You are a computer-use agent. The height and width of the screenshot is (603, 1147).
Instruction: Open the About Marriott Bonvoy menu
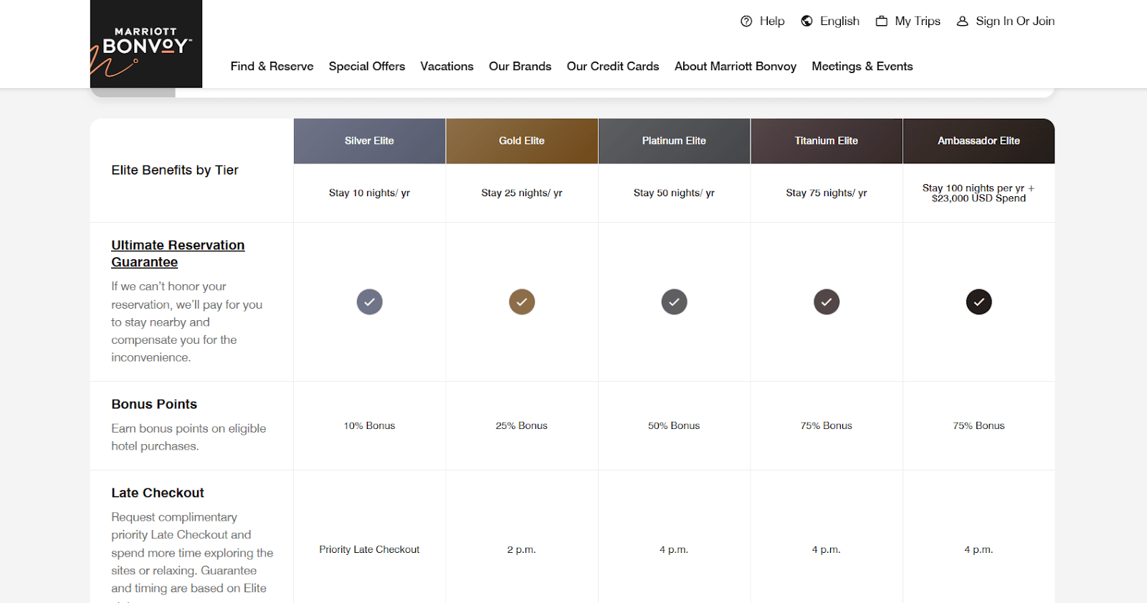[736, 67]
